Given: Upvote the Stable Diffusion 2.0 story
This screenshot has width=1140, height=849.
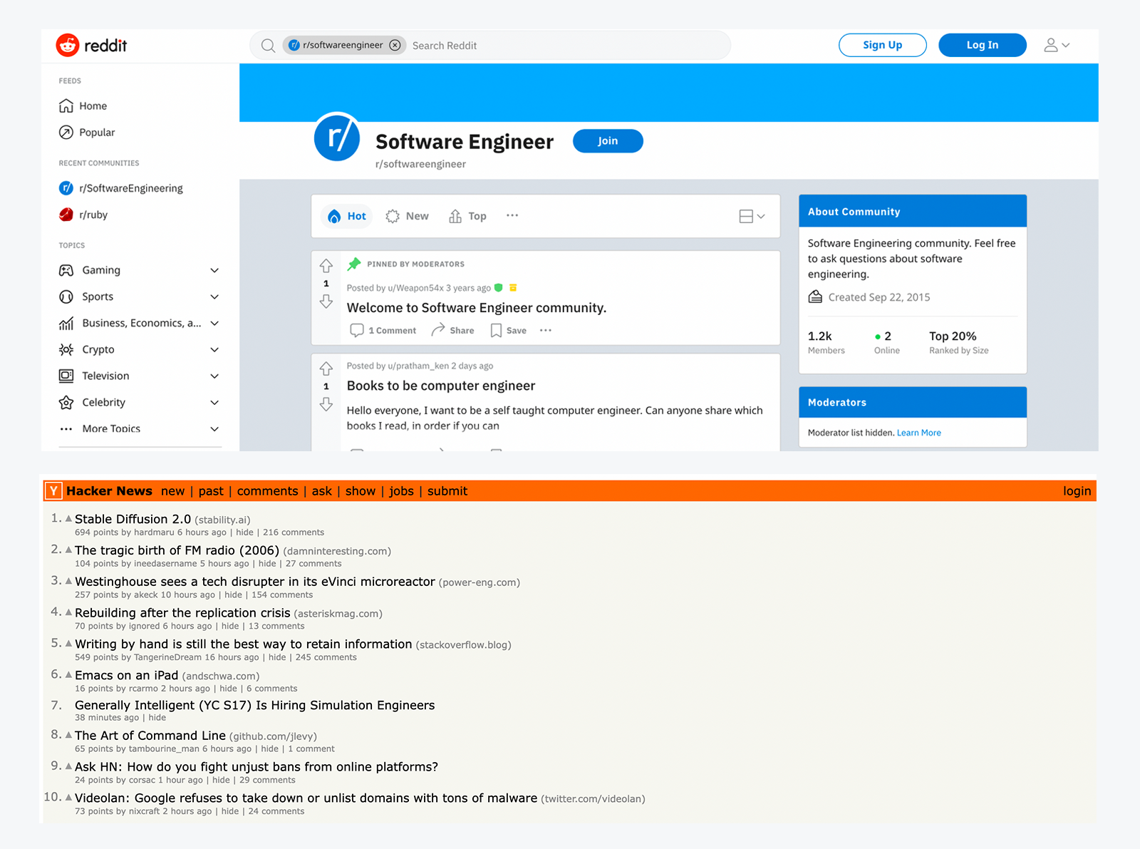Looking at the screenshot, I should (x=69, y=518).
